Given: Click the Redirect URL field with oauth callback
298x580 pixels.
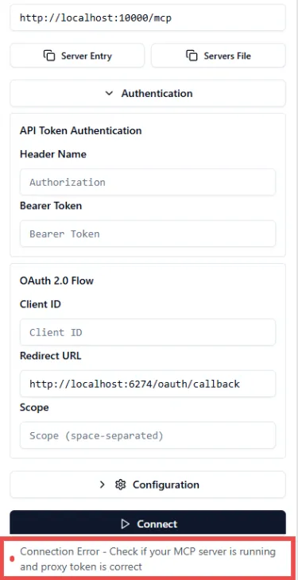Looking at the screenshot, I should [148, 384].
